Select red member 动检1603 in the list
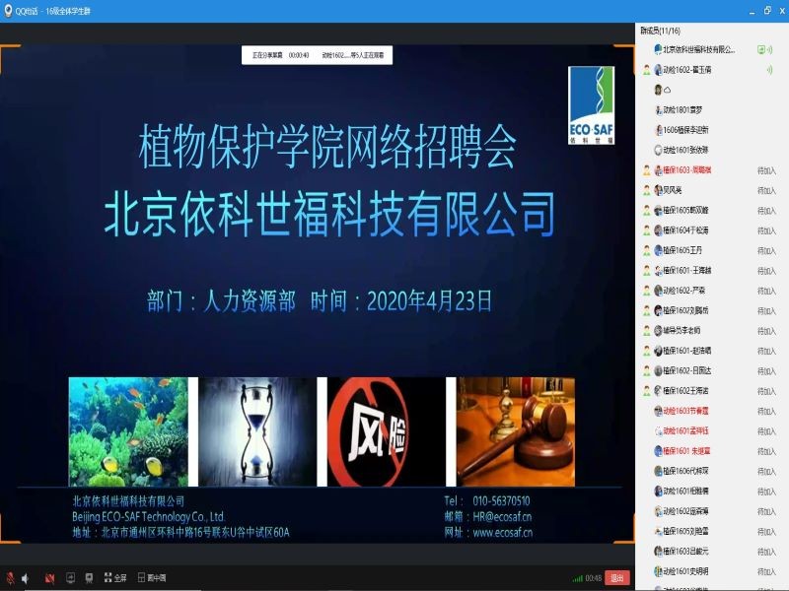The image size is (789, 591). pyautogui.click(x=711, y=411)
